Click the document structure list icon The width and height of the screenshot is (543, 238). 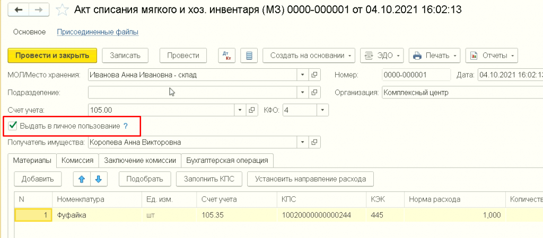click(249, 56)
